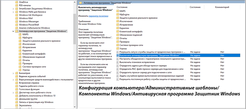
Task: Click the tree pane vertical scrollbar thumb
Action: pyautogui.click(x=75, y=29)
